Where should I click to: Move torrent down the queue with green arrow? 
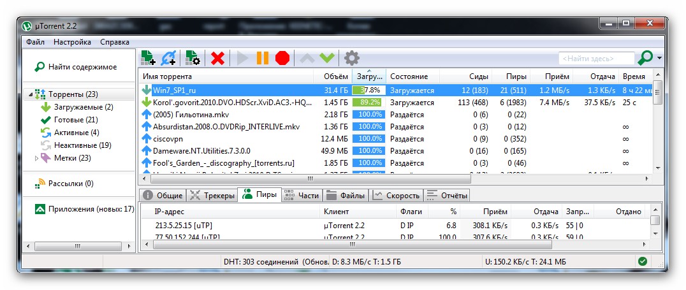pos(327,58)
